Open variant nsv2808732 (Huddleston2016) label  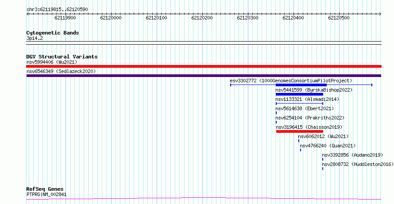click(358, 164)
